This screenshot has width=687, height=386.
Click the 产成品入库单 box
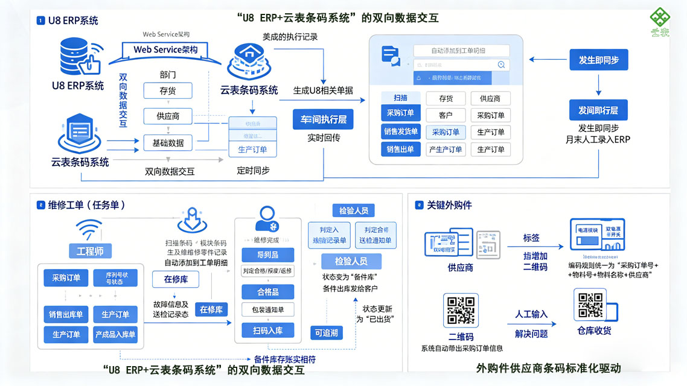(115, 334)
